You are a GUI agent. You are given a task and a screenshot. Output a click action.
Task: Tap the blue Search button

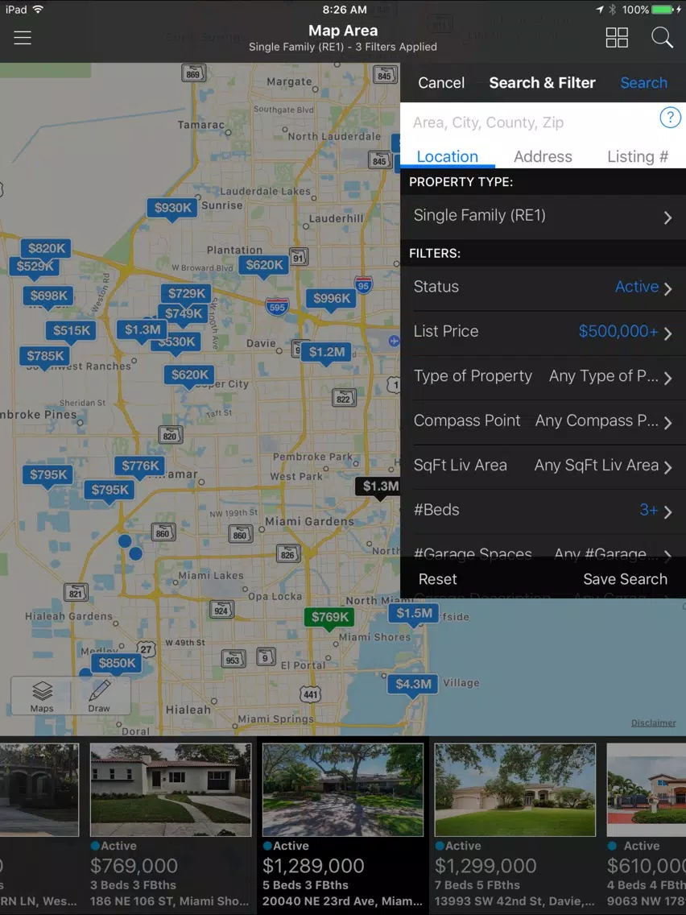643,83
